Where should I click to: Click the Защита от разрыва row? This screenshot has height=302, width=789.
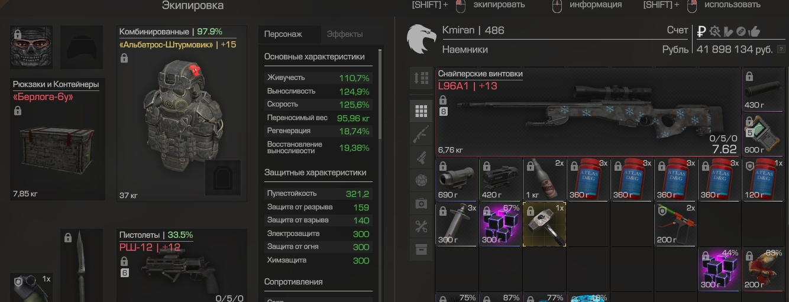click(x=319, y=207)
